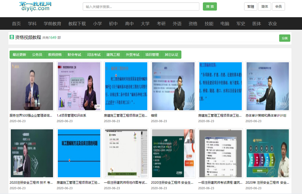Open the 错报 video thumbnail

point(173,86)
